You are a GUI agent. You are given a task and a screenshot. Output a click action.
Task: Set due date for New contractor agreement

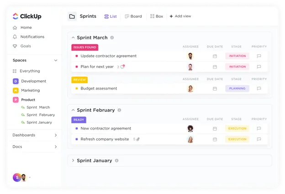(215, 129)
